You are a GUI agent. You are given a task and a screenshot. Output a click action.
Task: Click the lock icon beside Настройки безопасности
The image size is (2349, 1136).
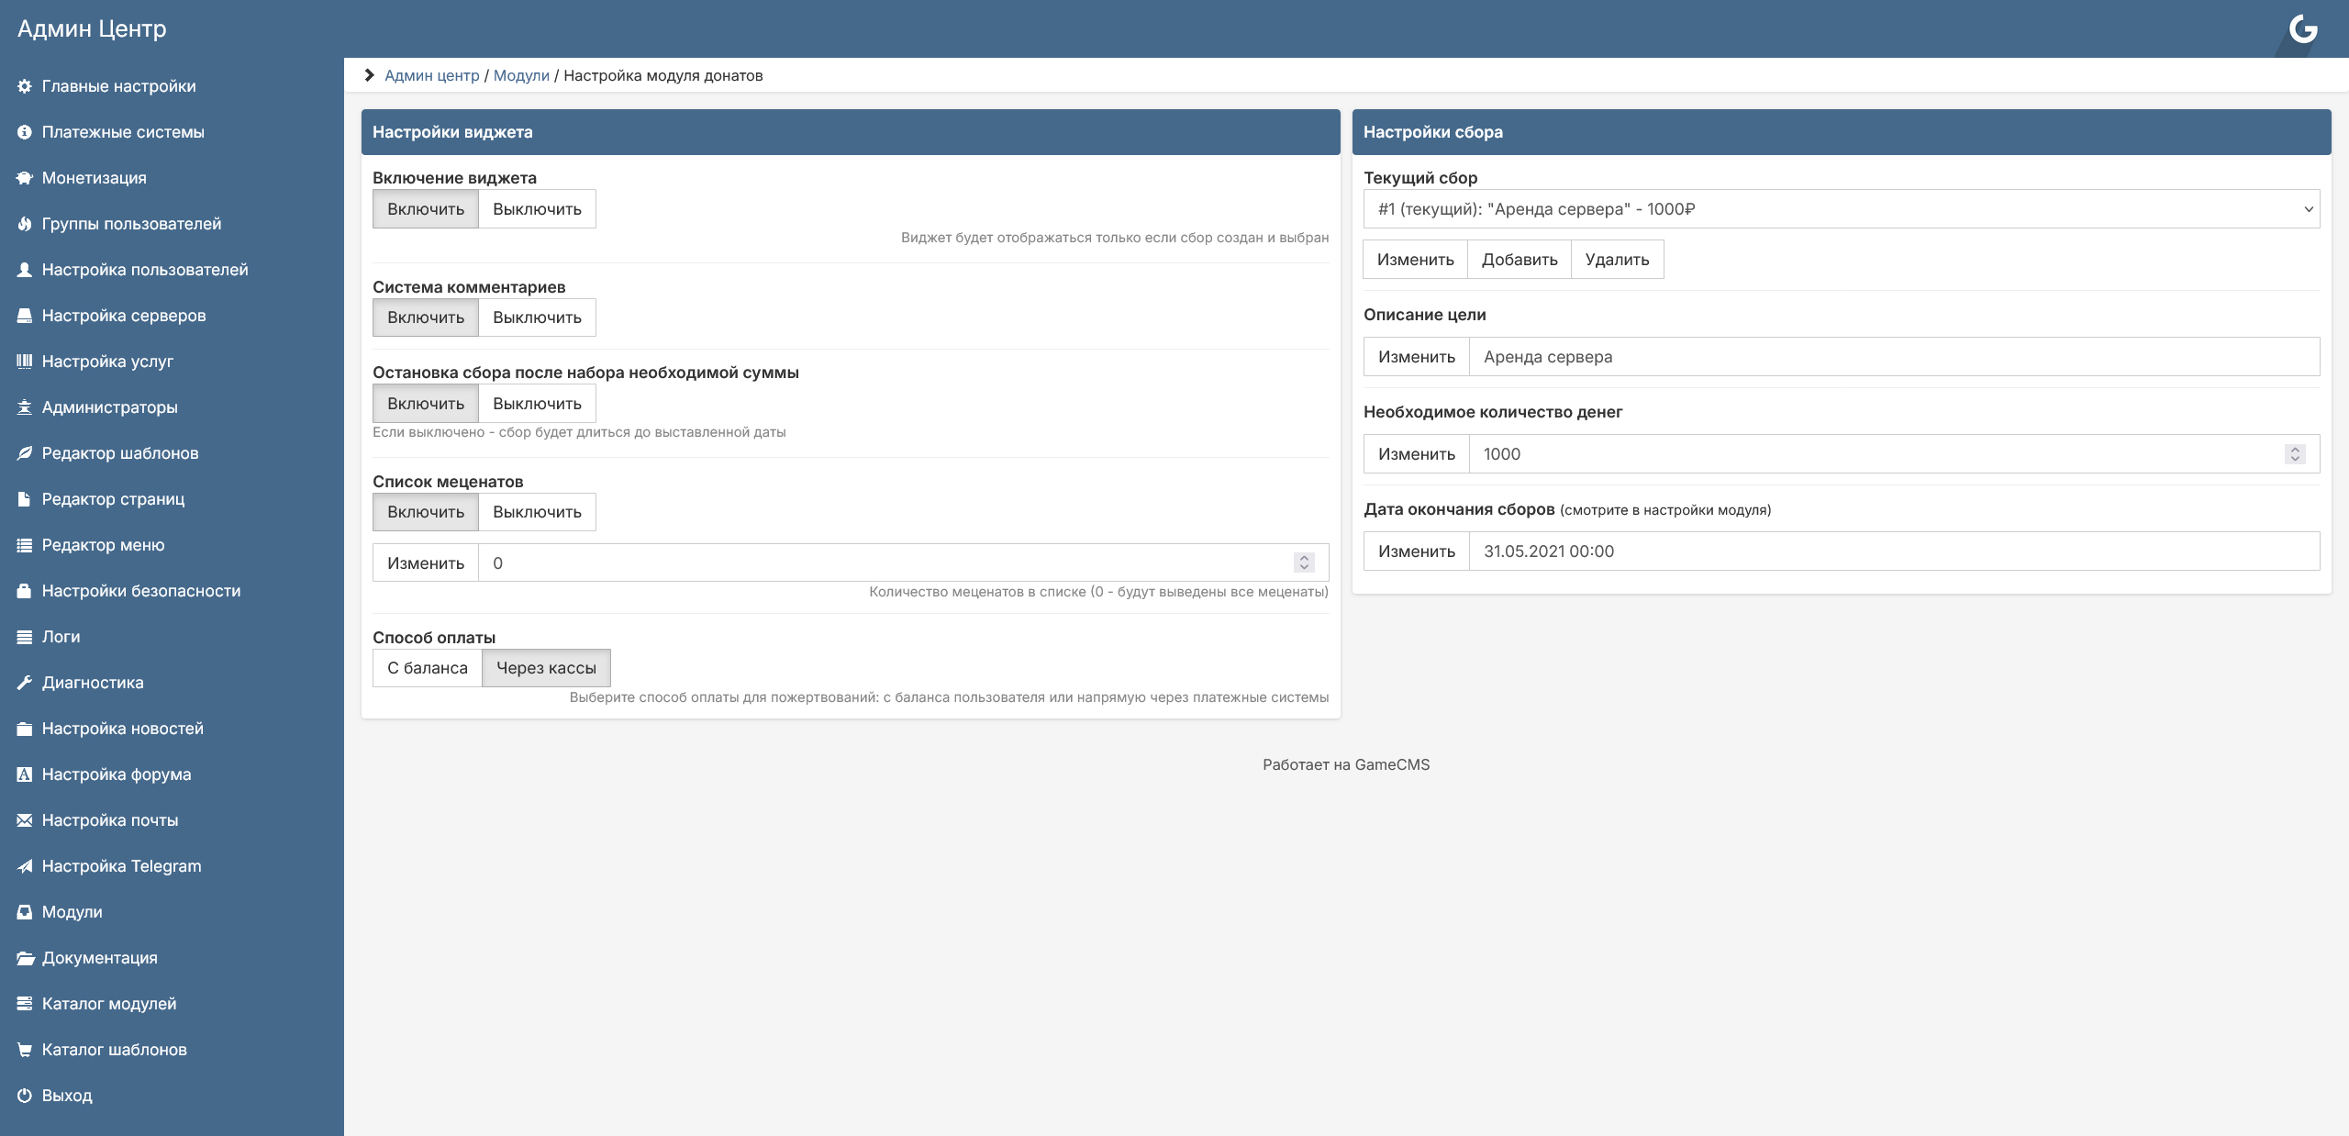click(x=25, y=591)
